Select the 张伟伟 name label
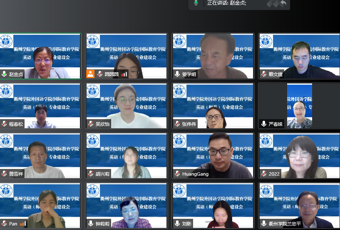 click(x=189, y=124)
